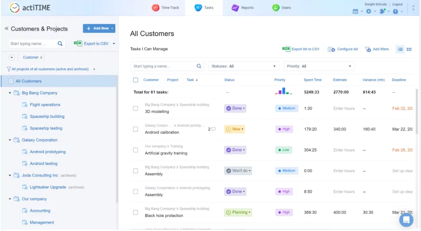Image resolution: width=421 pixels, height=231 pixels.
Task: Open the Export to CSV dropdown arrow
Action: click(x=114, y=44)
